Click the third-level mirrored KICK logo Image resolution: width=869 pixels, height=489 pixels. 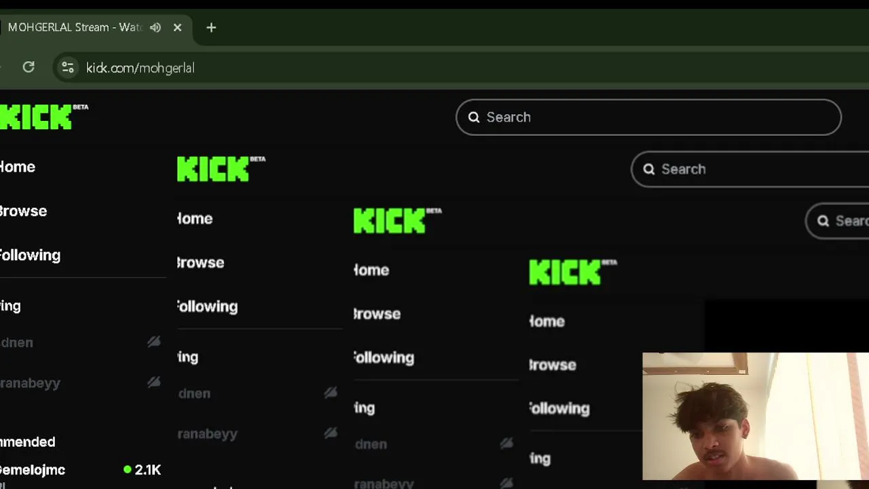pyautogui.click(x=397, y=220)
